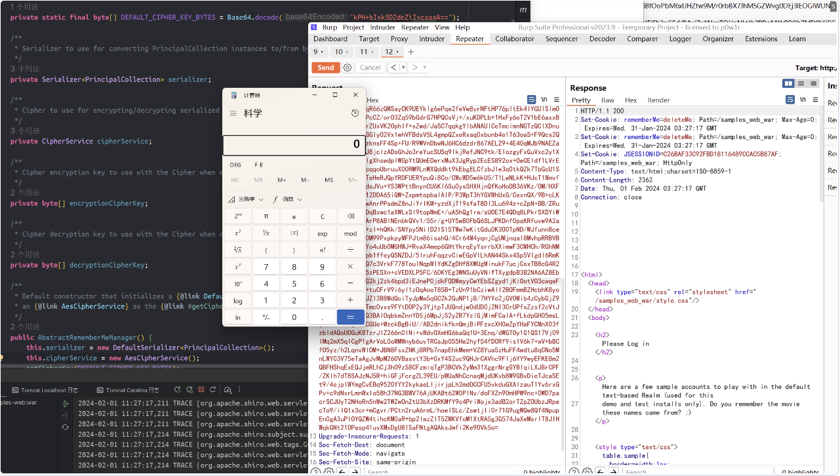The image size is (840, 476).
Task: Toggle calculator DEG angle mode
Action: pos(235,165)
